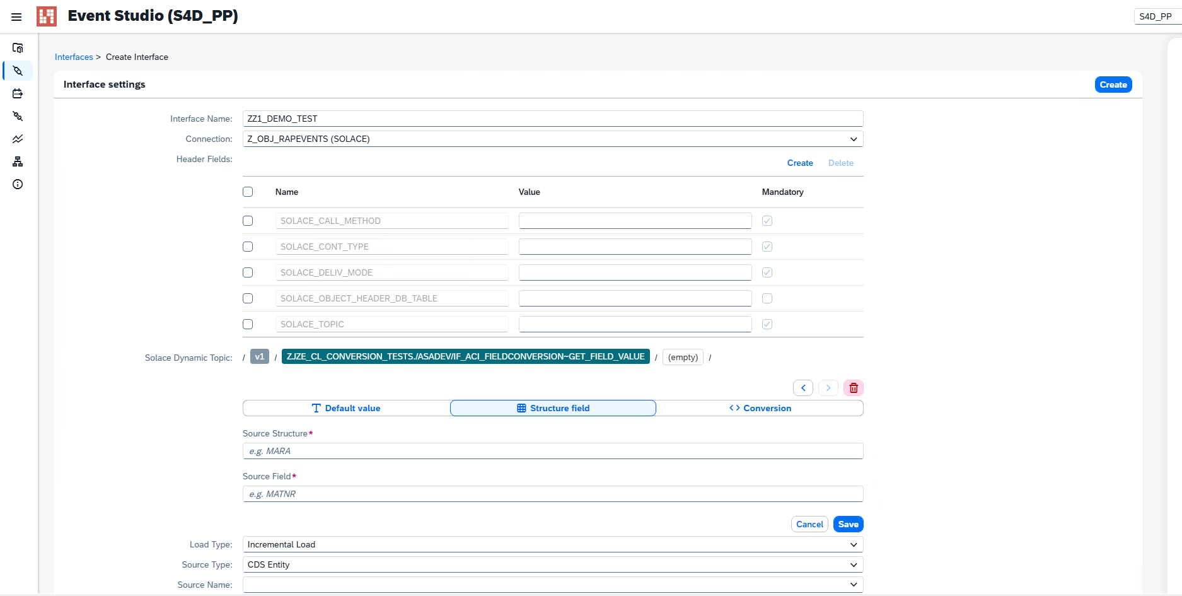Switch to the Default value tab
The image size is (1182, 596).
(x=346, y=408)
